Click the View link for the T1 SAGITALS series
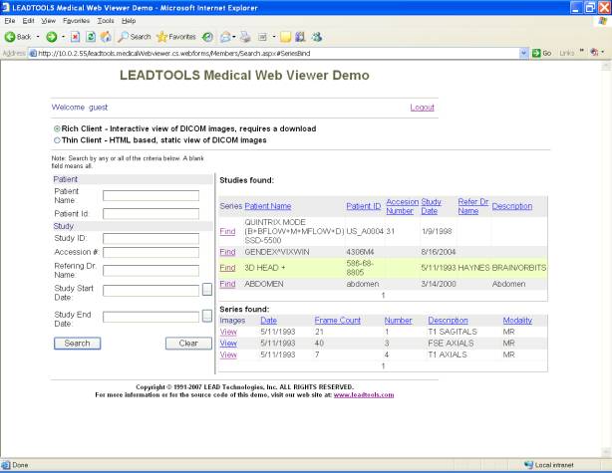The width and height of the screenshot is (612, 473). click(228, 332)
